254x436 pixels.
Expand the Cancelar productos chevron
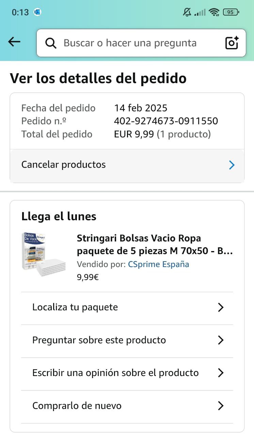pyautogui.click(x=232, y=165)
